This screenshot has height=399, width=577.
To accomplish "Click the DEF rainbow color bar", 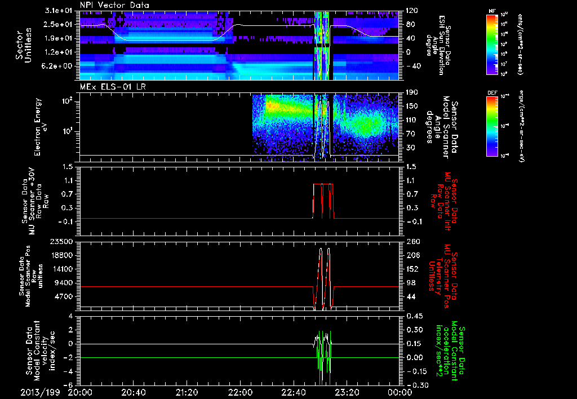I will pos(492,126).
